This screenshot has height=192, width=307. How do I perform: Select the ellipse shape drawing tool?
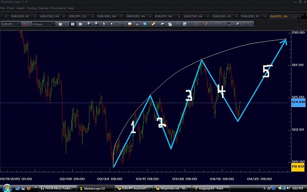click(x=218, y=24)
